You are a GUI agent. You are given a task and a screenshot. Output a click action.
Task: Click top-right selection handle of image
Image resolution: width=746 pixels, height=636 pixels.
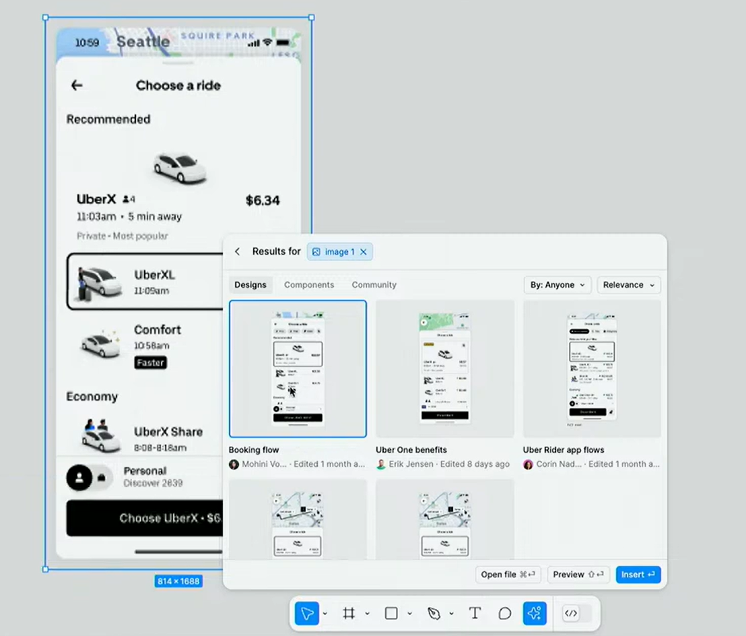point(312,18)
